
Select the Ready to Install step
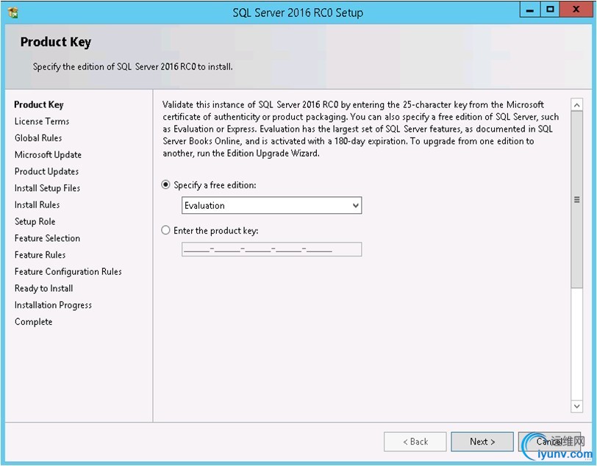pyautogui.click(x=44, y=289)
